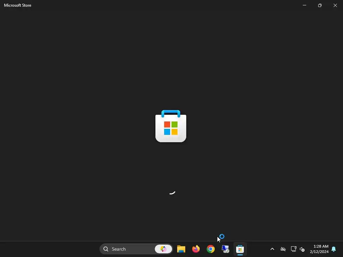Minimize the Microsoft Store window

[x=304, y=5]
